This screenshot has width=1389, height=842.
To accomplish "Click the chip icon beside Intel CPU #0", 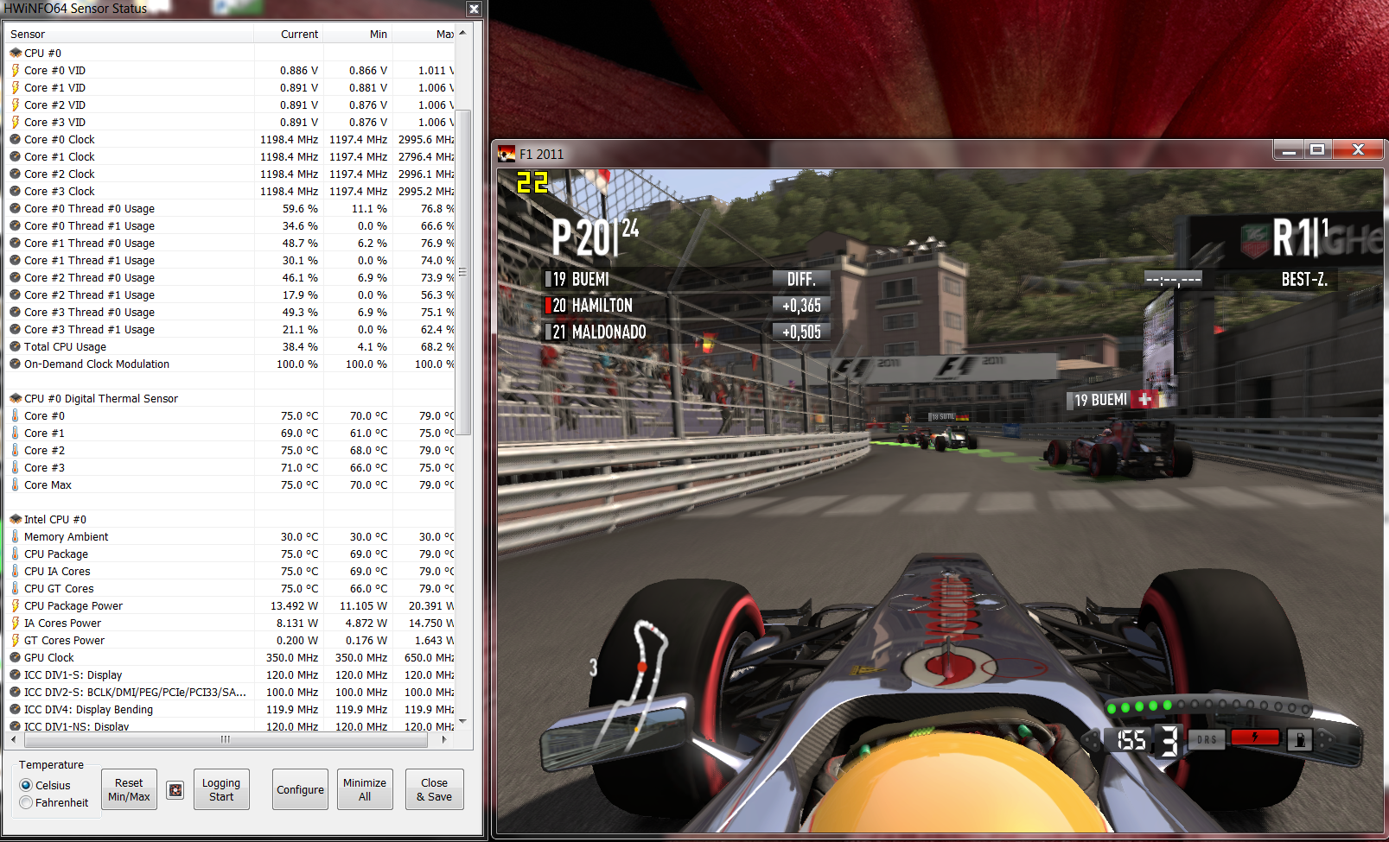I will point(16,519).
